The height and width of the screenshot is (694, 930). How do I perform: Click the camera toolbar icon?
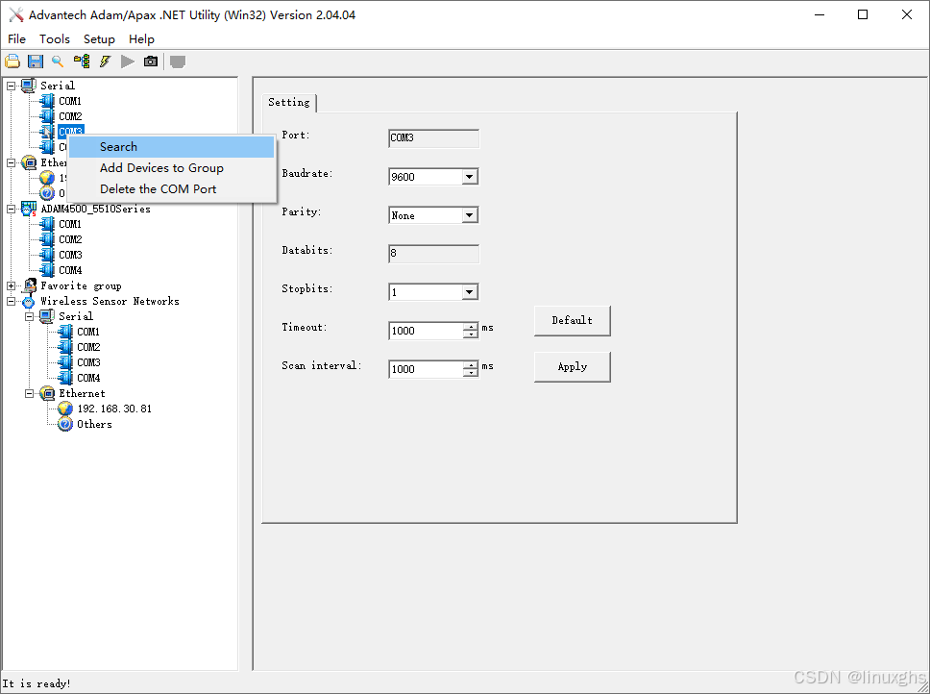[x=151, y=62]
